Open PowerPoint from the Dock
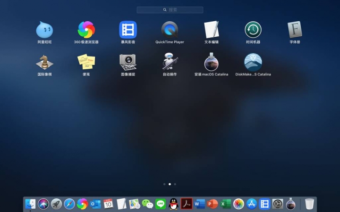340x212 pixels. tap(212, 204)
